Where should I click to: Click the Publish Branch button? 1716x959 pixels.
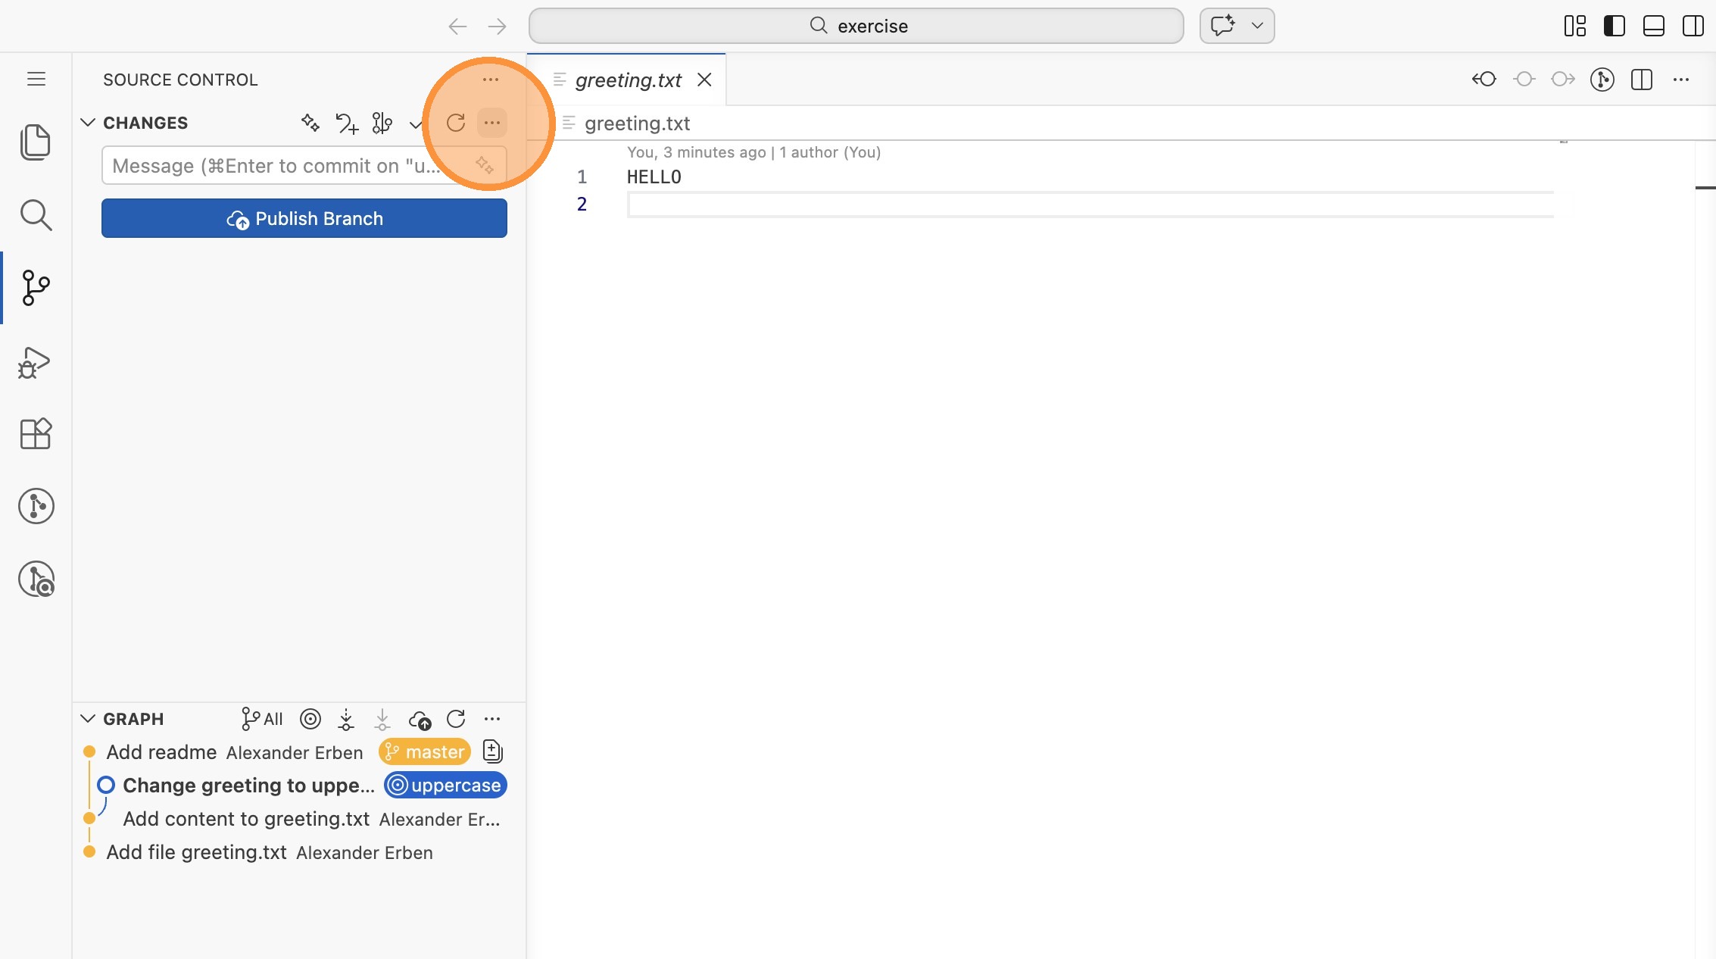pos(304,218)
